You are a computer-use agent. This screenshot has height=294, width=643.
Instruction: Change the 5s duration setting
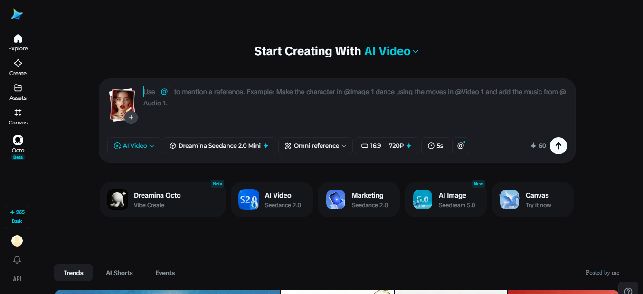435,146
